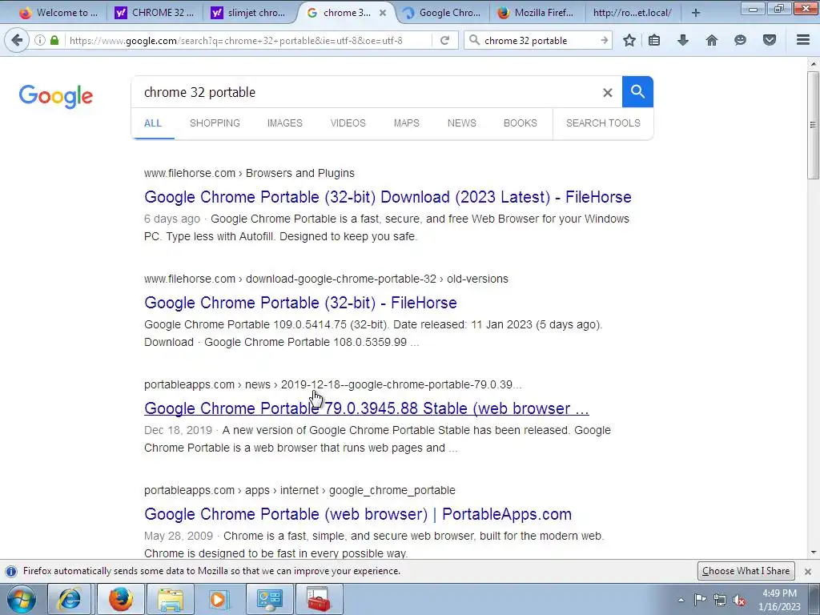Switch to Firefox in the taskbar
The image size is (820, 615).
click(120, 599)
